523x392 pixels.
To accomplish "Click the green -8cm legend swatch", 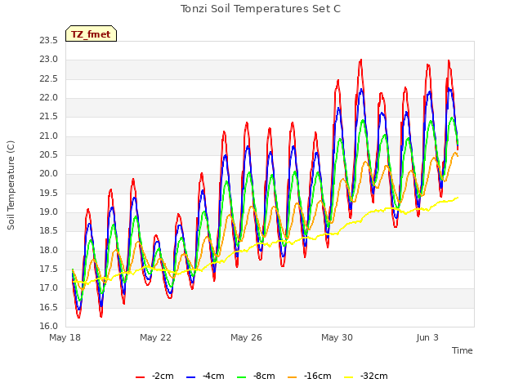I will (x=241, y=377).
